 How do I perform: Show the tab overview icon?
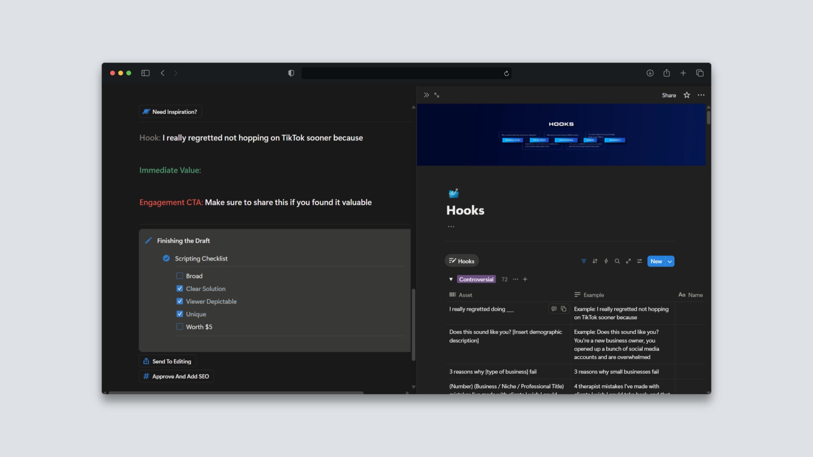pyautogui.click(x=700, y=73)
